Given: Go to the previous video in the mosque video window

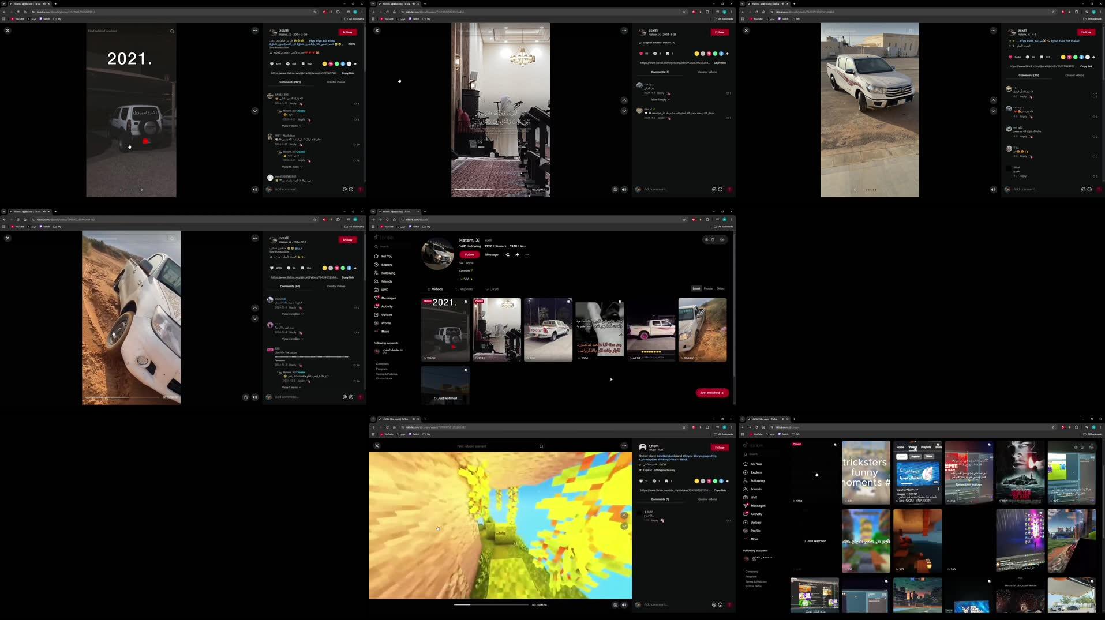Looking at the screenshot, I should click(x=624, y=100).
